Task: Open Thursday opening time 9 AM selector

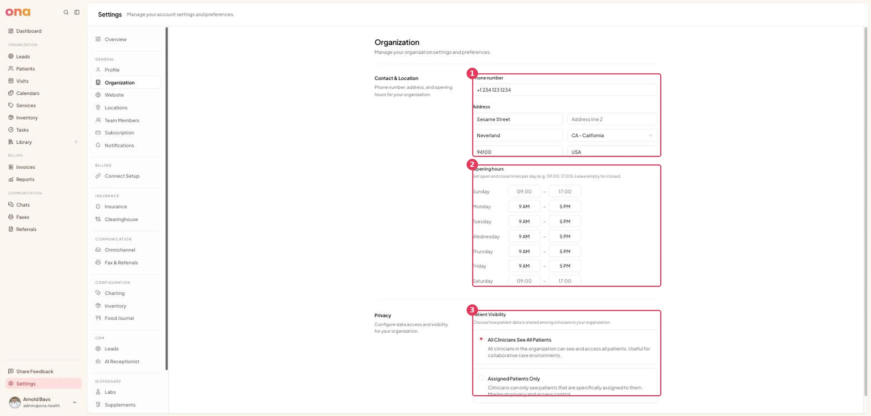Action: pos(524,251)
